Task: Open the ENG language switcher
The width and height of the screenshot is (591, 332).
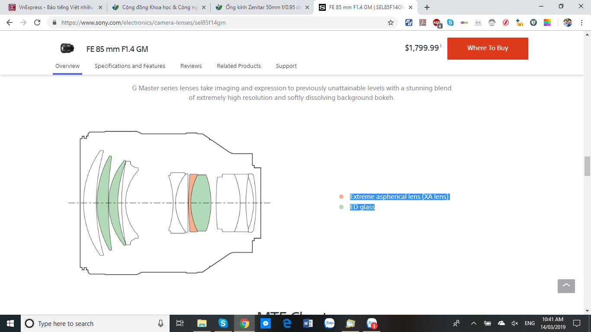Action: [530, 323]
